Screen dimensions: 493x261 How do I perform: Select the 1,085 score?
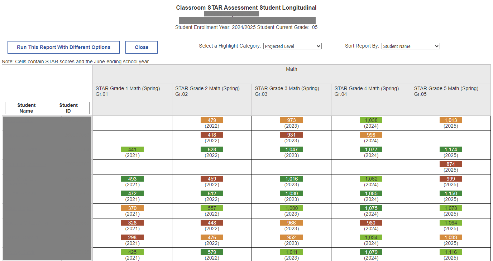point(371,193)
